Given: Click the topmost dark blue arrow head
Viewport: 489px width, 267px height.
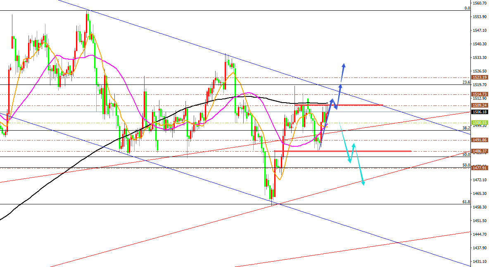Looking at the screenshot, I should tap(343, 65).
